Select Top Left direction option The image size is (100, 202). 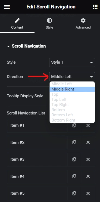coord(72,100)
